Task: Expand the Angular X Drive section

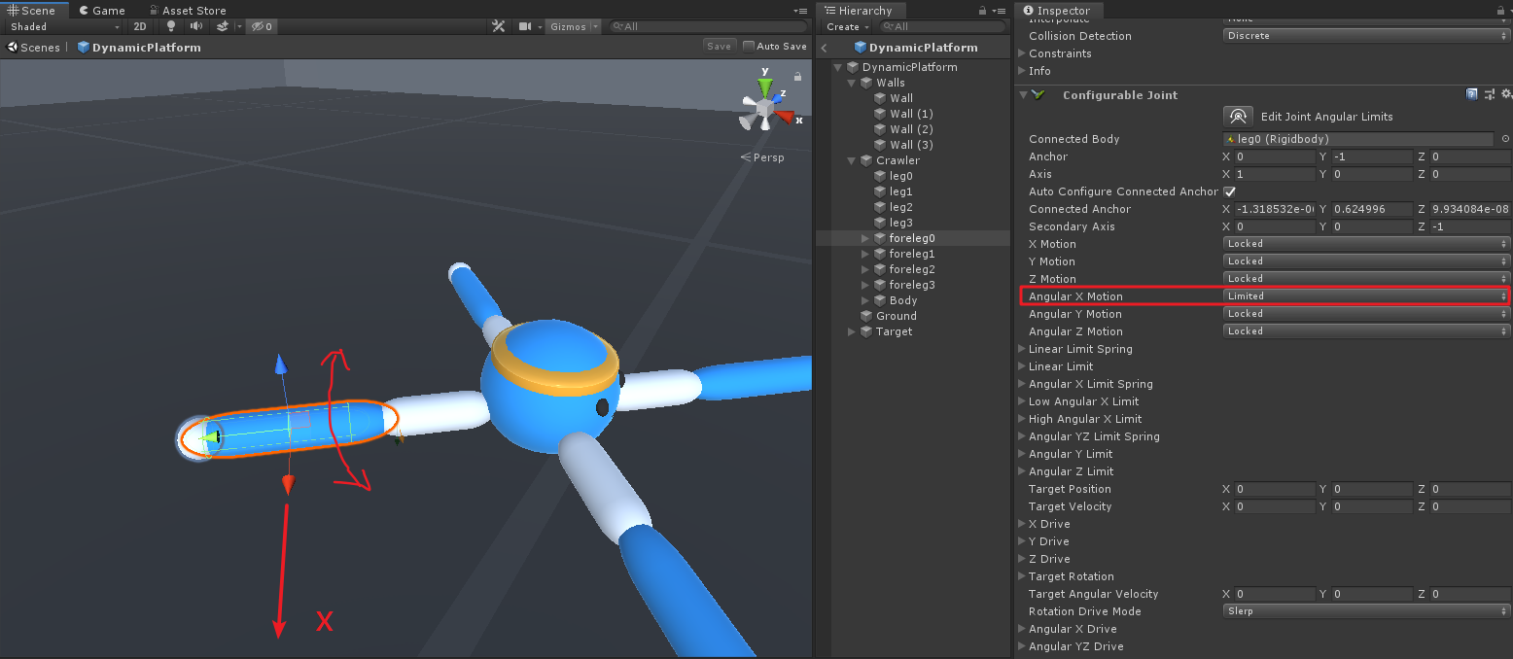Action: pos(1022,629)
